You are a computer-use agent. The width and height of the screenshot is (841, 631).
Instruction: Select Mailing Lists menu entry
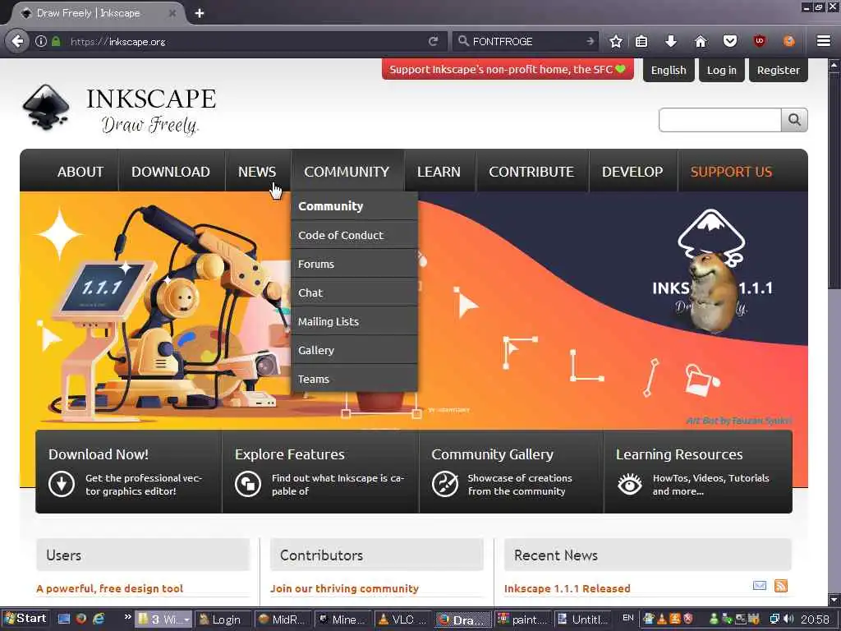pos(354,321)
